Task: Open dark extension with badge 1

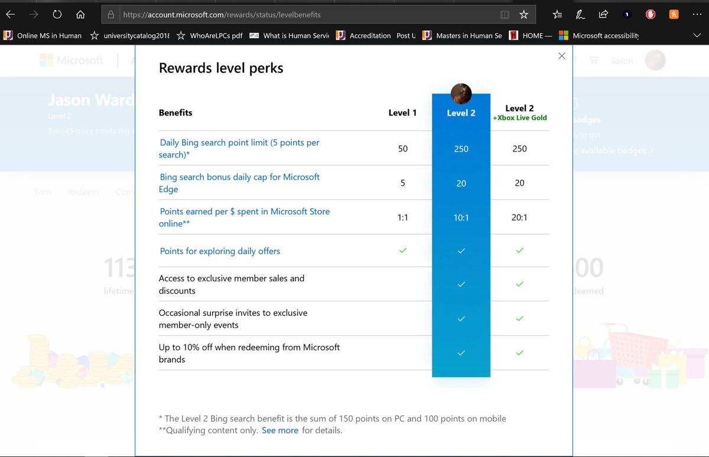Action: coord(627,14)
